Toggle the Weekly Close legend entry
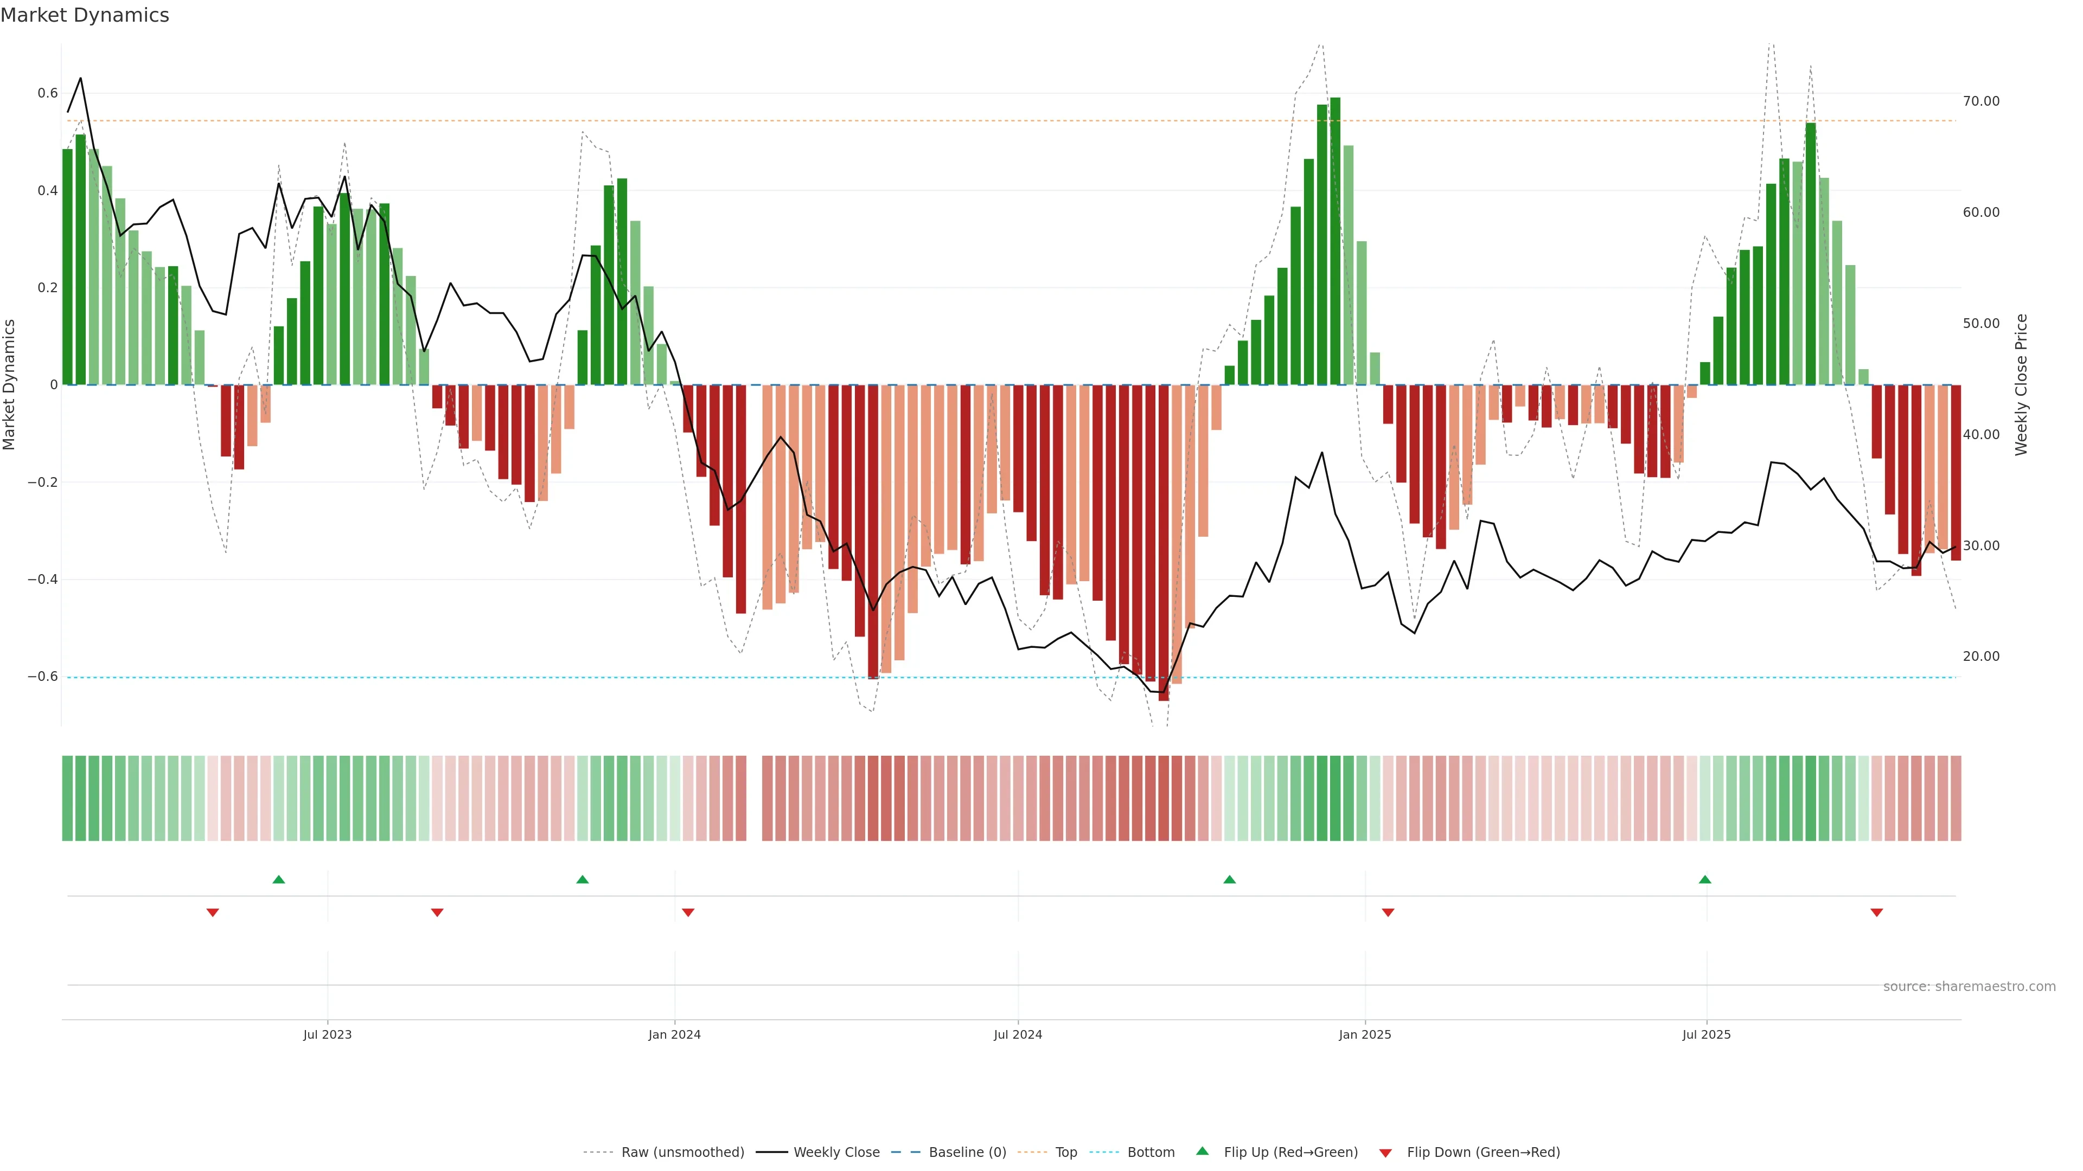2083x1171 pixels. 836,1153
